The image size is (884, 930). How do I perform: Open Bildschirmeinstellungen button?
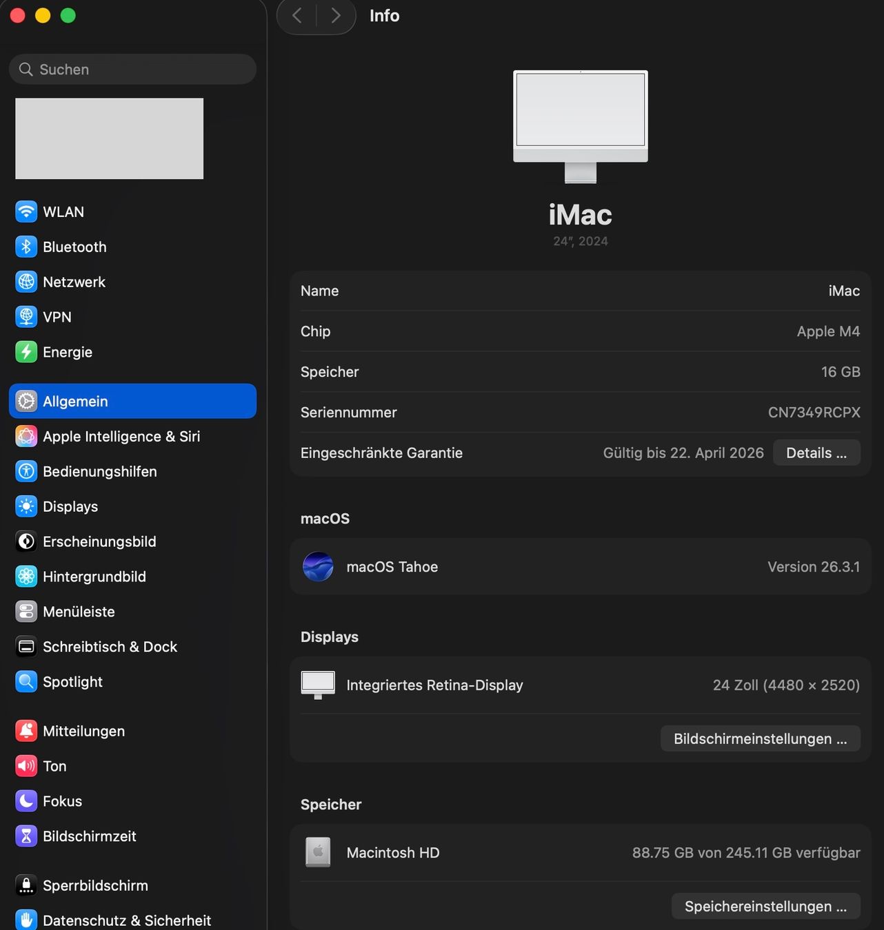761,738
